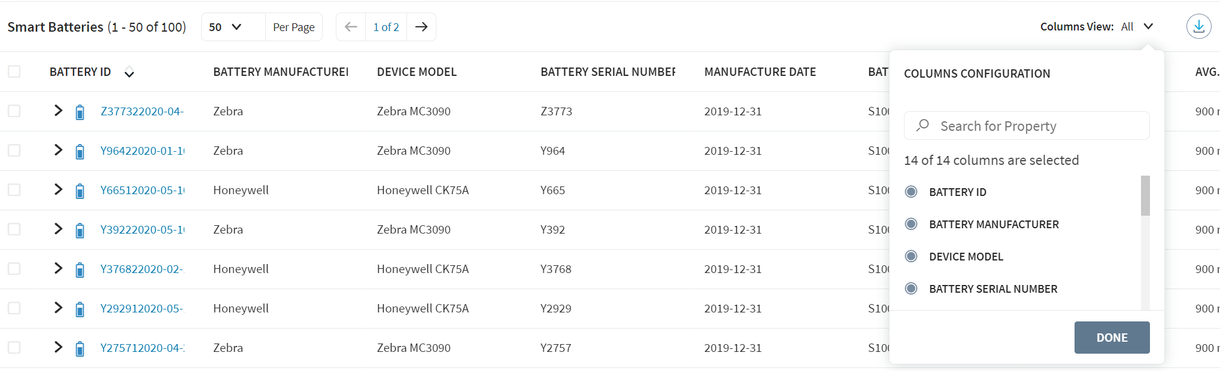This screenshot has width=1220, height=371.
Task: Click the battery icon beside Y2929 row
Action: [x=80, y=308]
